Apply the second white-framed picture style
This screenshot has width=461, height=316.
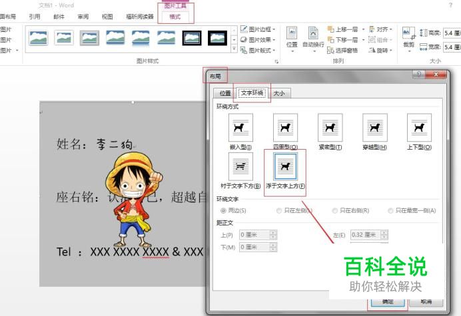[64, 38]
